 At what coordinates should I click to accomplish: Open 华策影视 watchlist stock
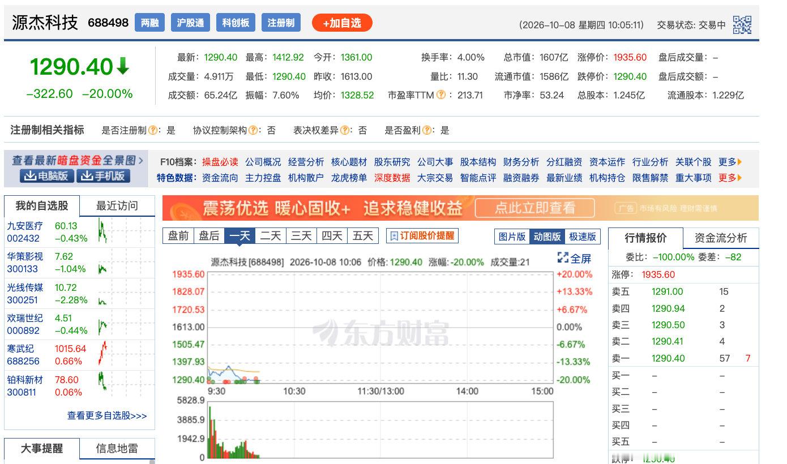(x=25, y=256)
